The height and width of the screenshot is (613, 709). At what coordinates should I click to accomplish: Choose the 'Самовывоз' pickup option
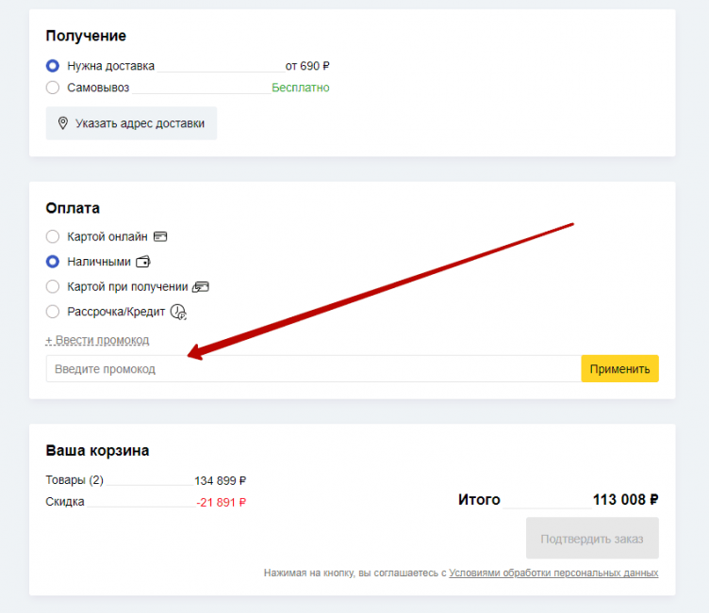pyautogui.click(x=53, y=88)
